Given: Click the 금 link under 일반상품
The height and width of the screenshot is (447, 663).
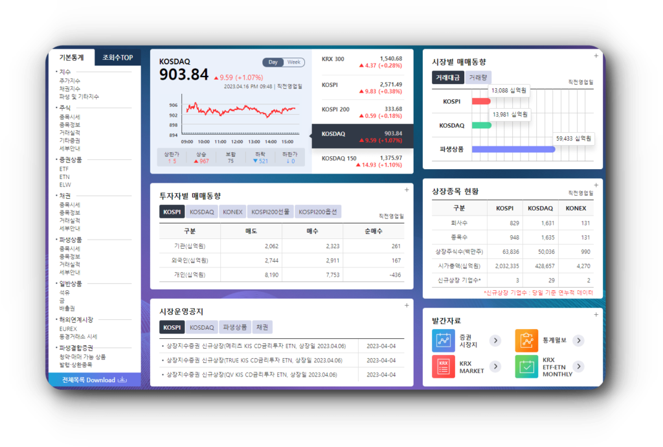Looking at the screenshot, I should point(62,300).
